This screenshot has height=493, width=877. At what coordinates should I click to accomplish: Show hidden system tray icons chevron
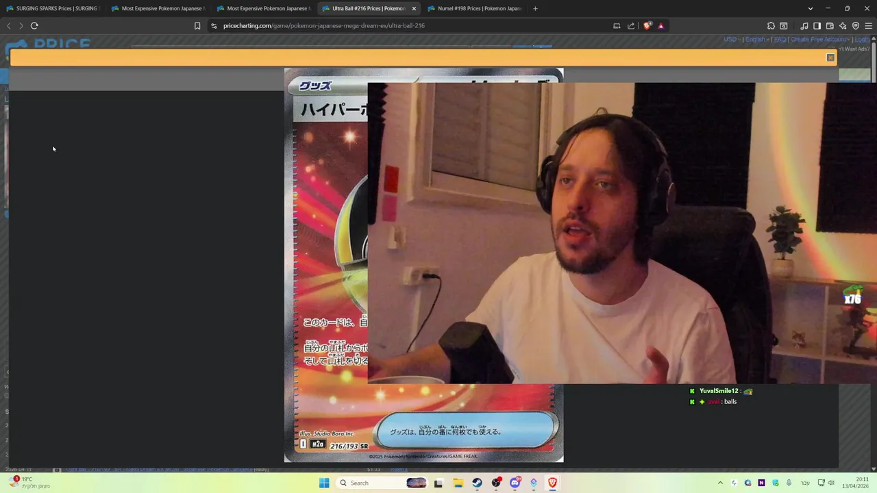[x=720, y=483]
